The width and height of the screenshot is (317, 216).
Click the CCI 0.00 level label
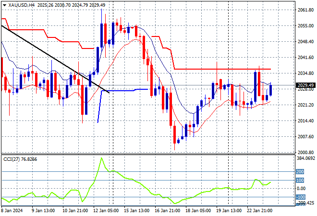(301, 189)
